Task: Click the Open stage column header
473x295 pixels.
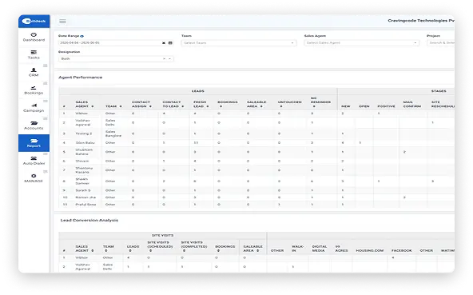Action: tap(364, 106)
